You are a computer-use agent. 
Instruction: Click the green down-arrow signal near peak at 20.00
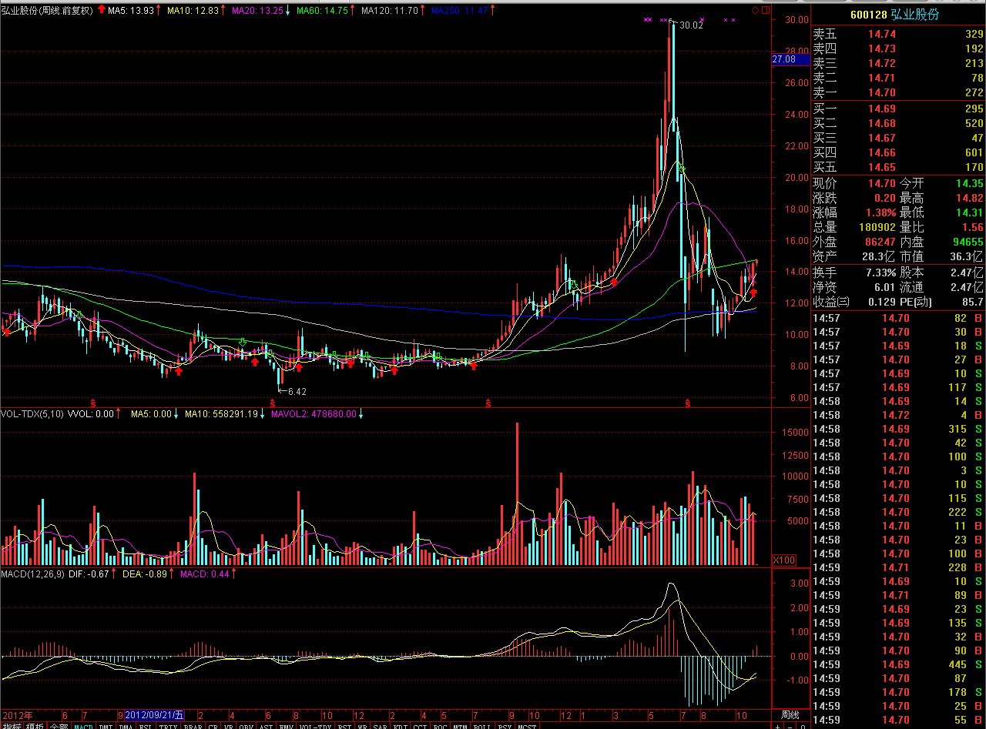(682, 169)
